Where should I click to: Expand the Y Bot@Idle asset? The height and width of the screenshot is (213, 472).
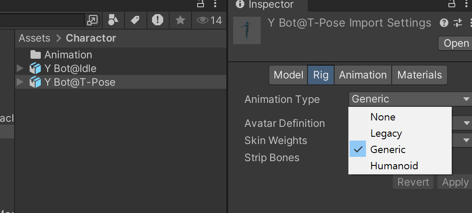[20, 68]
